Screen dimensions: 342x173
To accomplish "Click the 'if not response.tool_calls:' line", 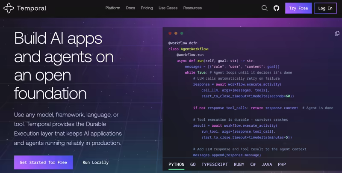I will tap(263, 108).
